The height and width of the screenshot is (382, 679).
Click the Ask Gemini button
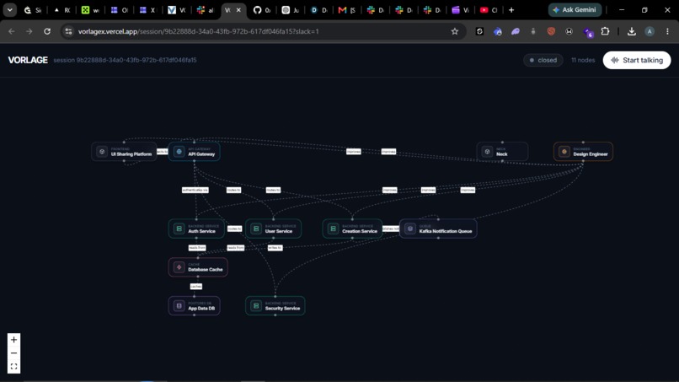(x=575, y=10)
